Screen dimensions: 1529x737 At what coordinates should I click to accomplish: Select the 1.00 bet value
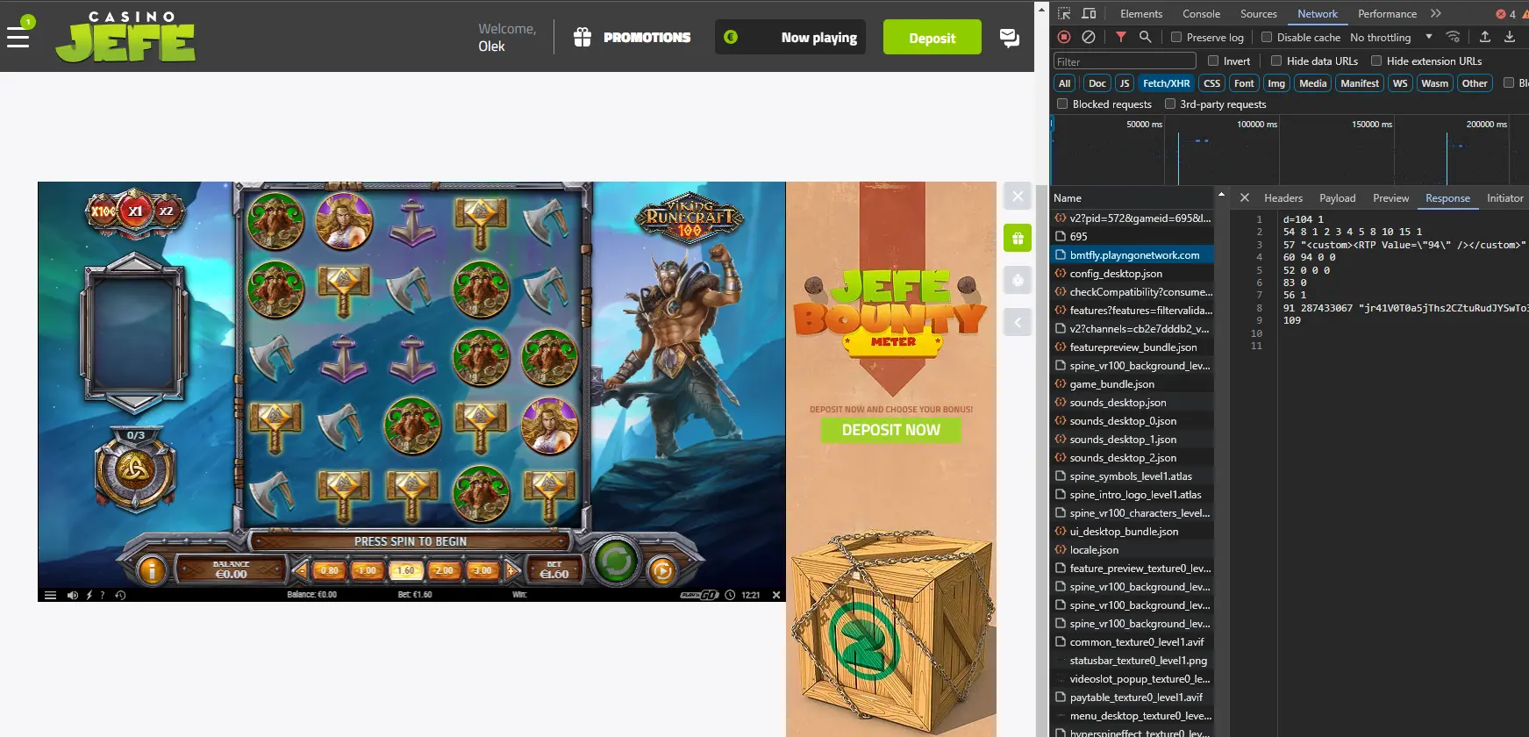[367, 570]
